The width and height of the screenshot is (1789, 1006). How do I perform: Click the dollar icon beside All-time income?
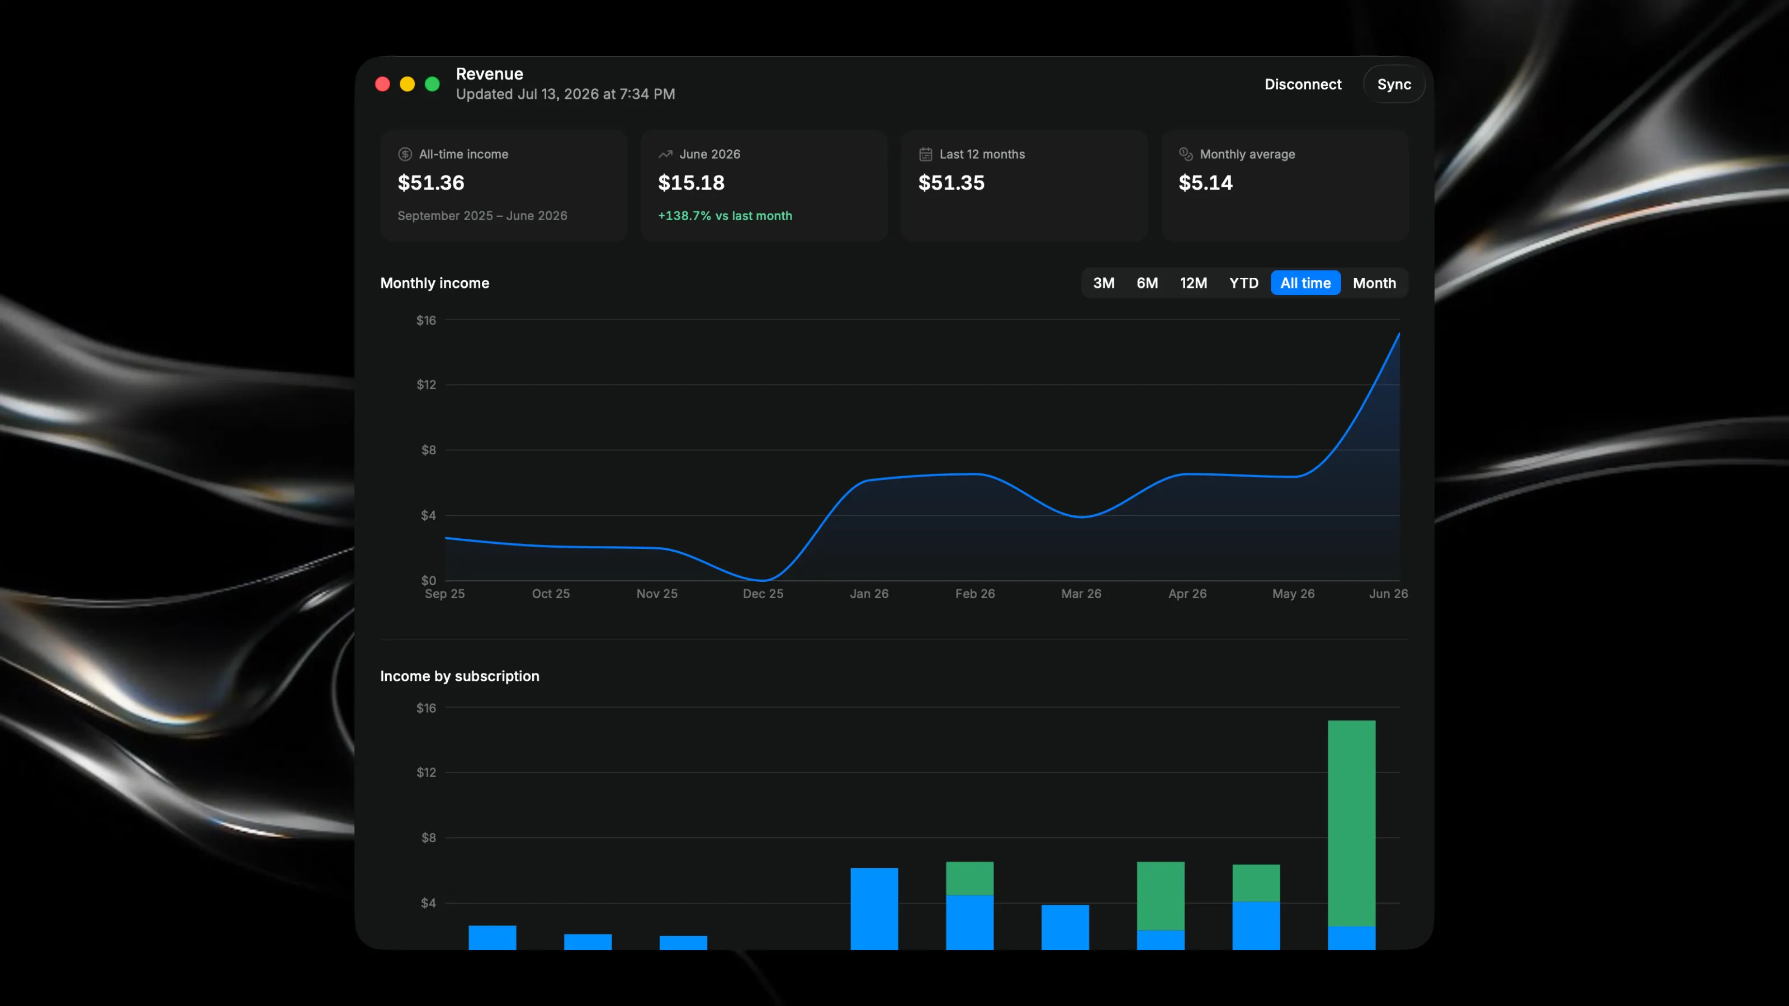click(x=405, y=154)
